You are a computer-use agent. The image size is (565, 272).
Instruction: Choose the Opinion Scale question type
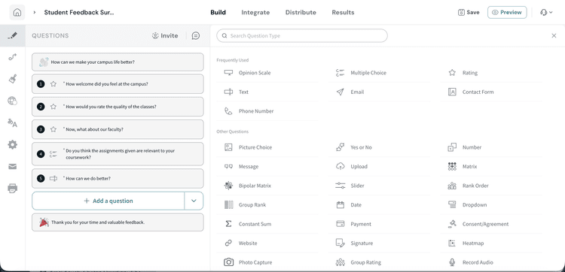tap(267, 73)
